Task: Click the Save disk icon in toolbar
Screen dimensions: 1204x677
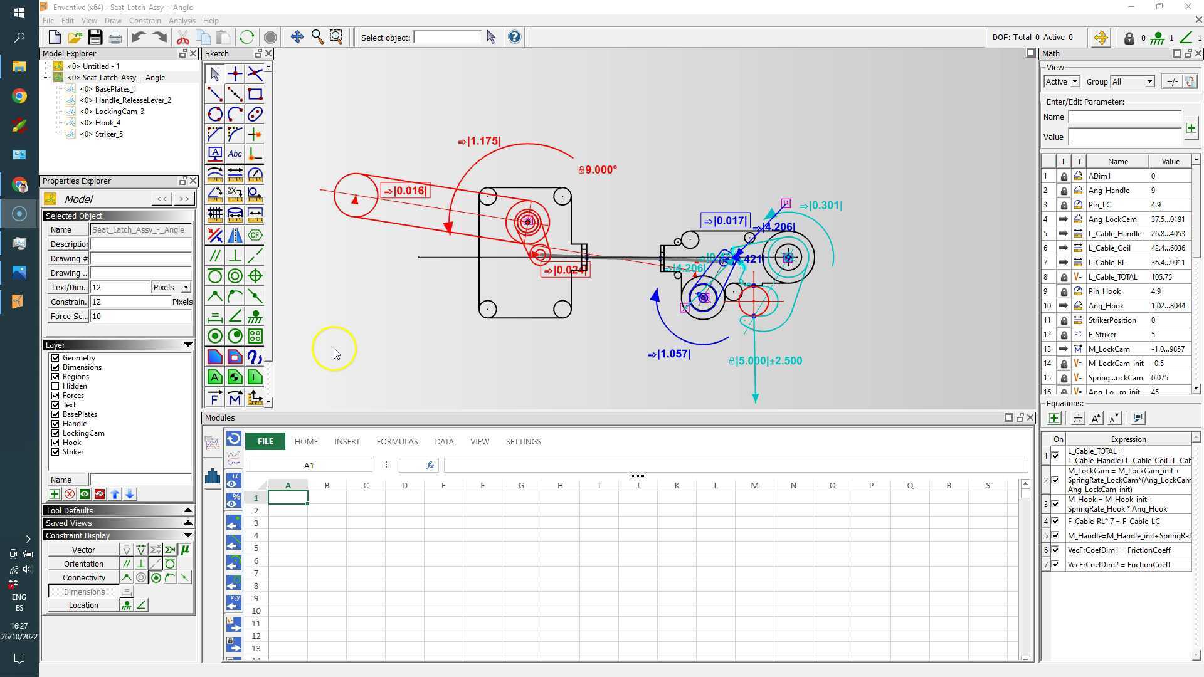Action: coord(95,37)
